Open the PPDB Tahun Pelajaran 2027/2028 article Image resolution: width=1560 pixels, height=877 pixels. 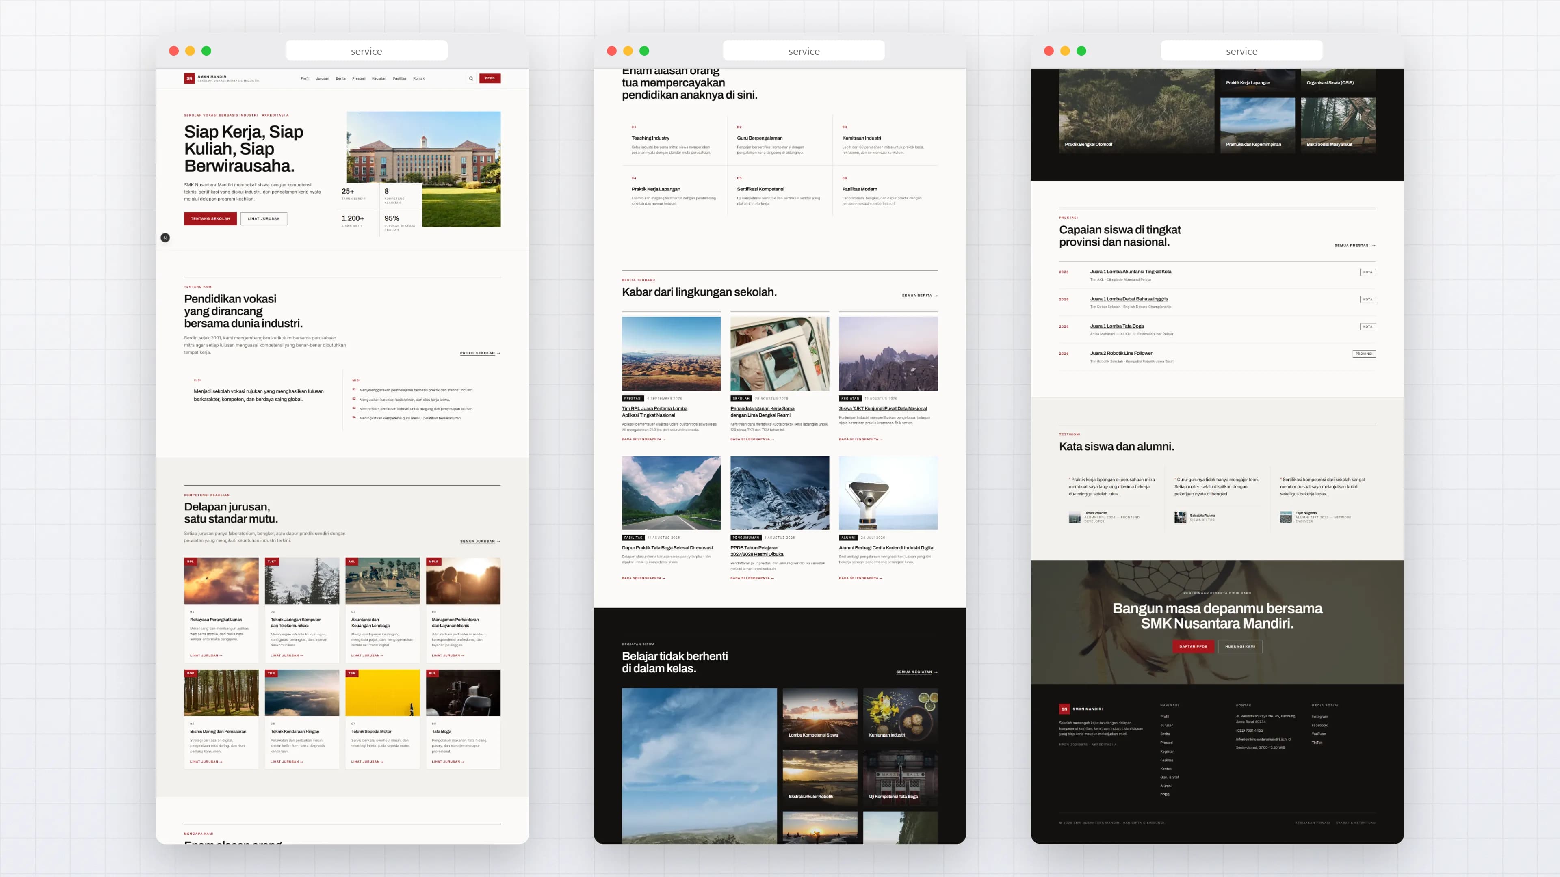point(757,551)
